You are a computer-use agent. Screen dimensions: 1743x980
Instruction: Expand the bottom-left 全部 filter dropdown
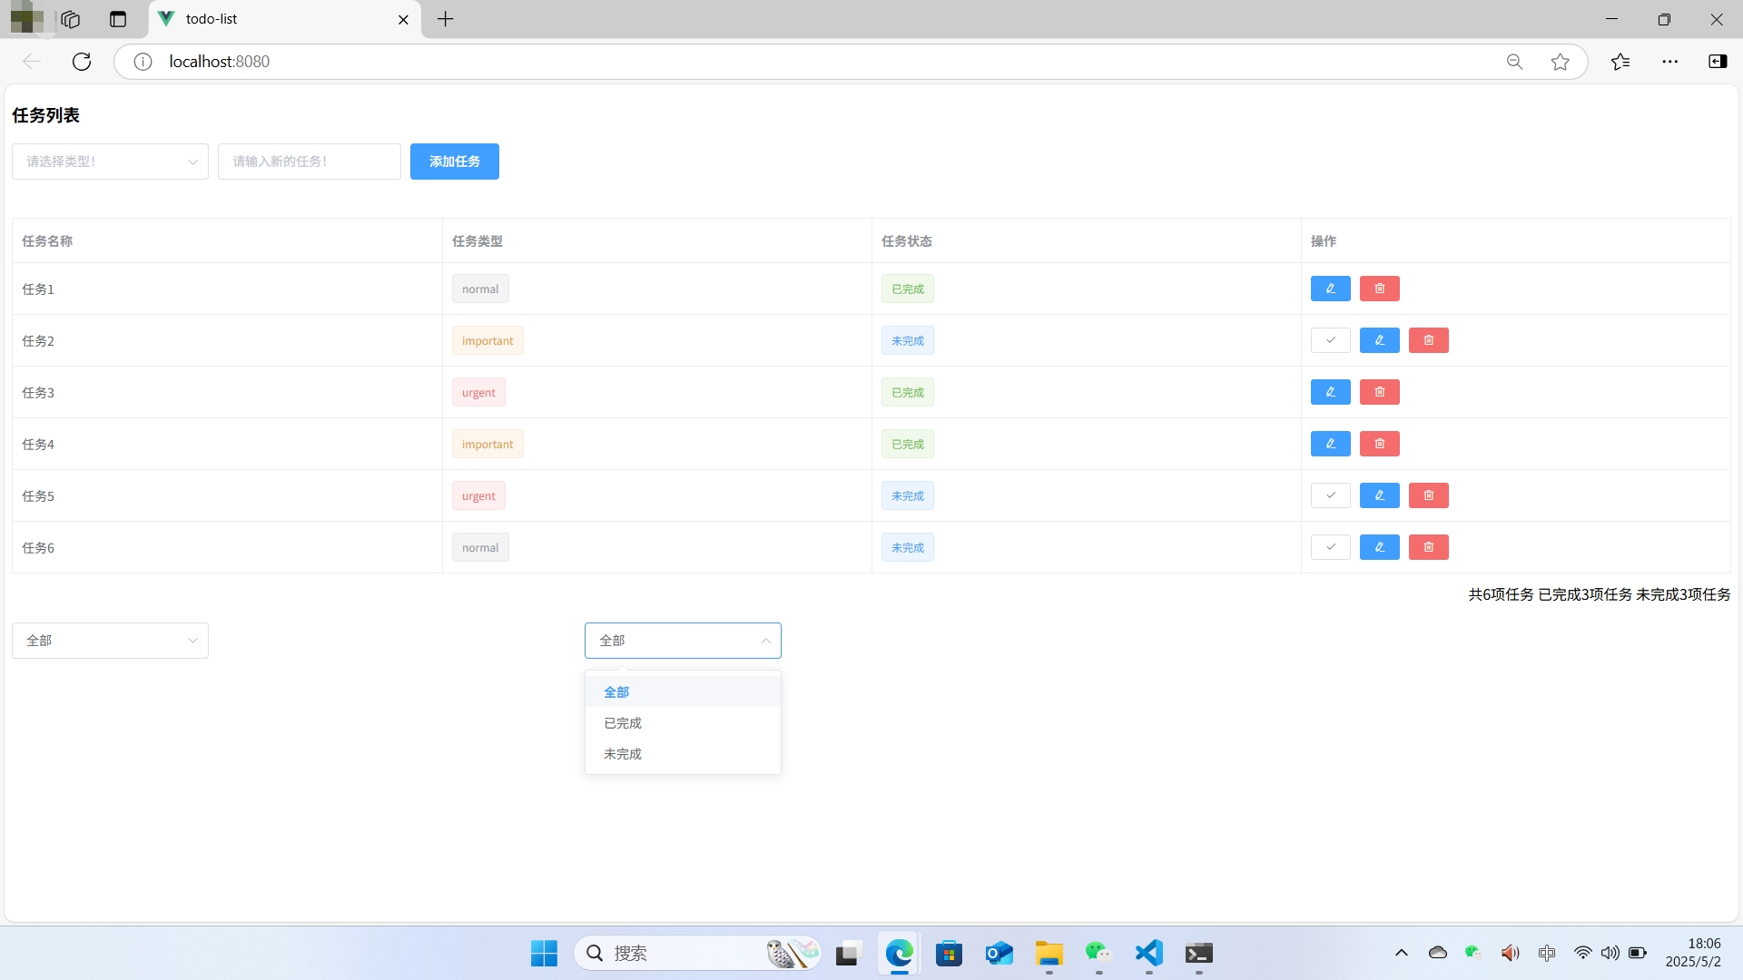coord(110,641)
